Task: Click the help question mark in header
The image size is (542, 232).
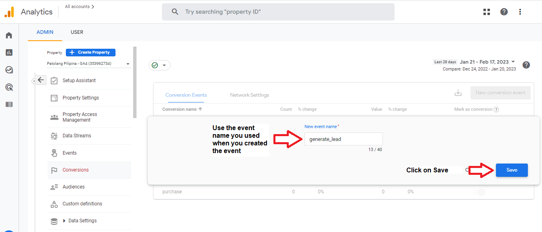Action: (x=504, y=12)
